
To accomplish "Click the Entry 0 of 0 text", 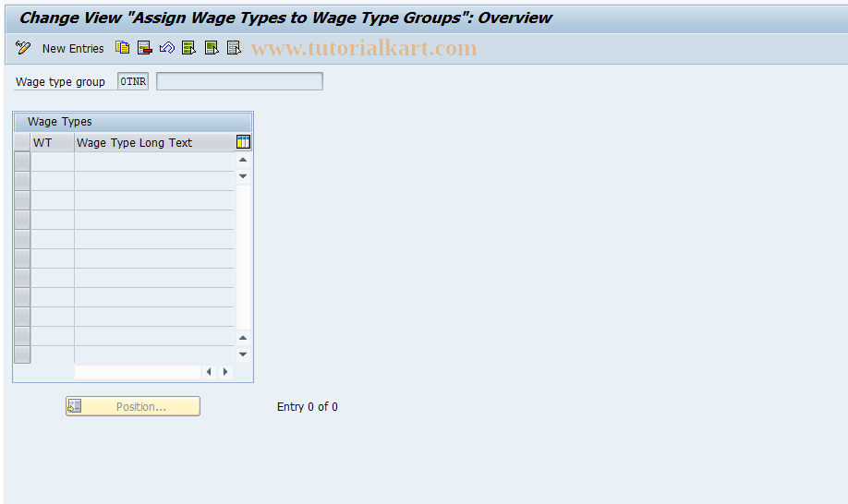I will (308, 407).
